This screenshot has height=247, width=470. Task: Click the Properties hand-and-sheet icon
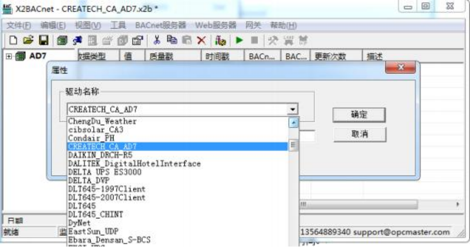[x=138, y=40]
